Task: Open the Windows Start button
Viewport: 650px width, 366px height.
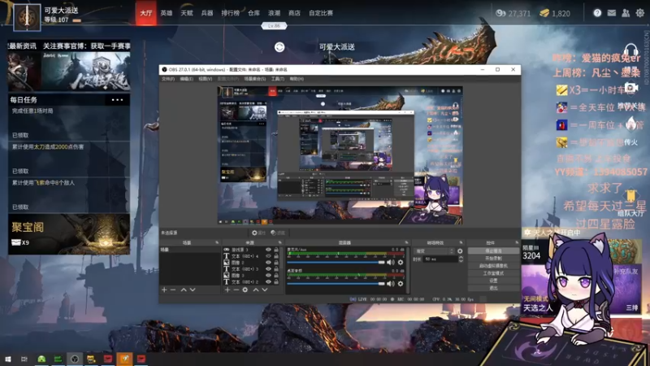Action: [x=8, y=359]
